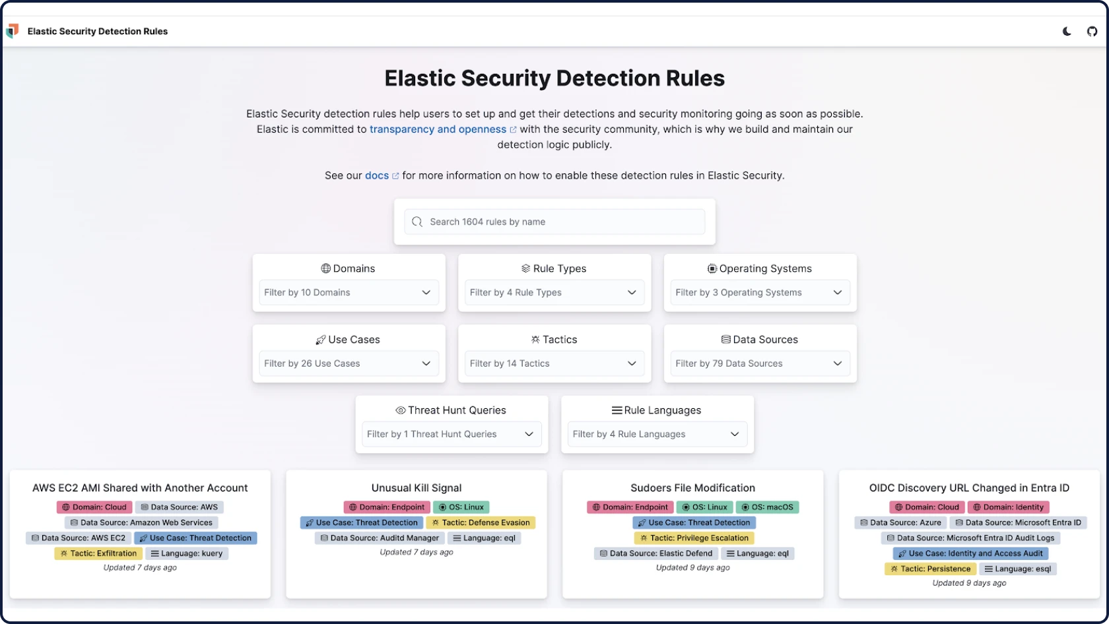This screenshot has width=1109, height=624.
Task: Click the Domains globe icon
Action: tap(325, 268)
